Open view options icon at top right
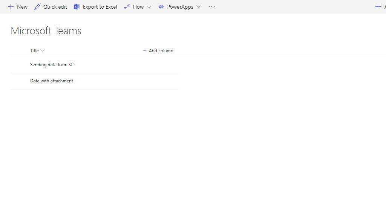This screenshot has height=211, width=386. tap(378, 7)
